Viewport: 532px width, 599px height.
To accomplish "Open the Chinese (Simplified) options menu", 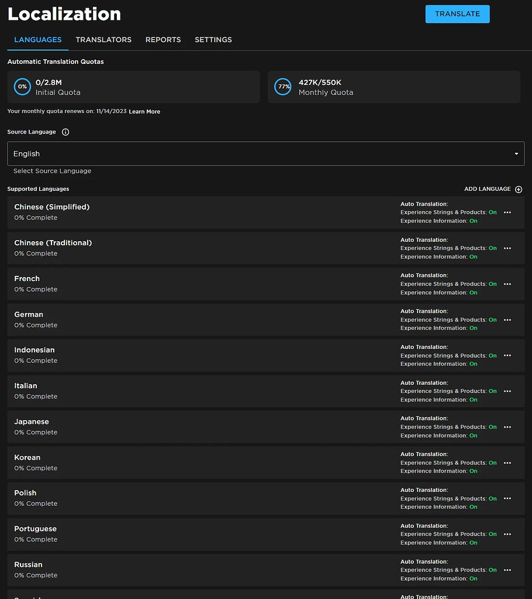I will pyautogui.click(x=507, y=213).
